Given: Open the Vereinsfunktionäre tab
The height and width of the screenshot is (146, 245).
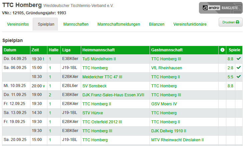Looking at the screenshot, I should 190,24.
